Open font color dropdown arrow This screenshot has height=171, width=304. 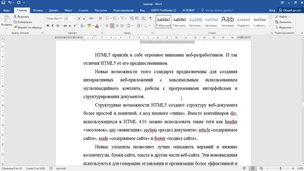(x=101, y=26)
